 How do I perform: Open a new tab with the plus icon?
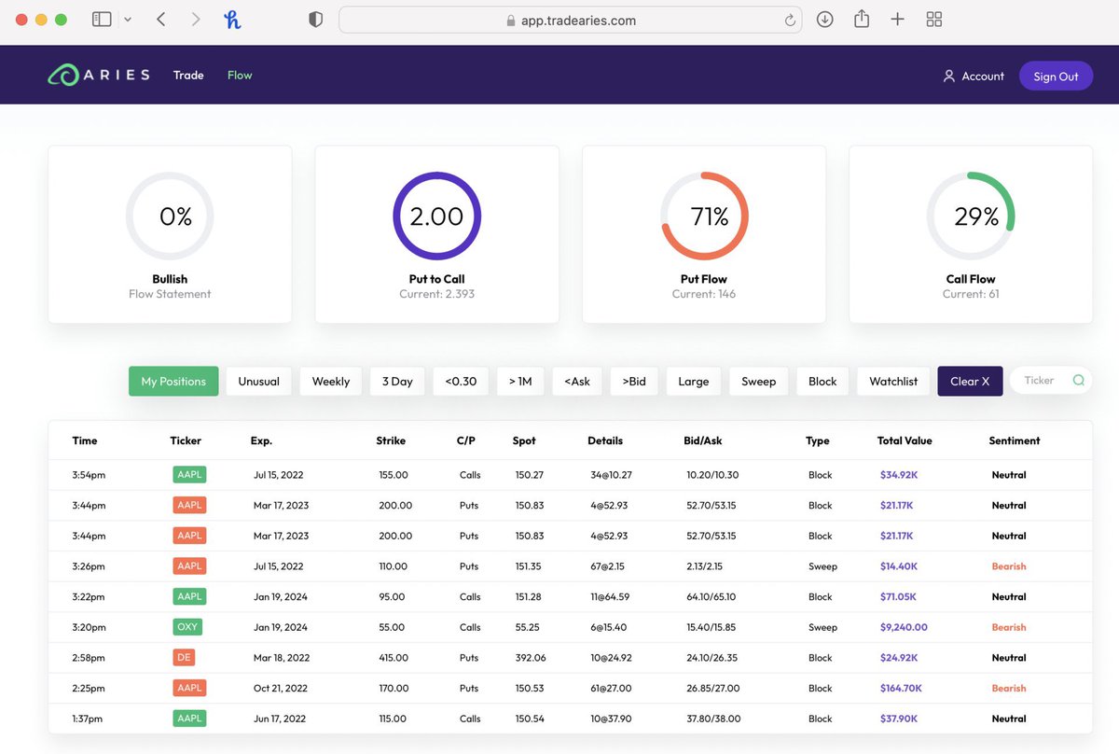pyautogui.click(x=897, y=18)
